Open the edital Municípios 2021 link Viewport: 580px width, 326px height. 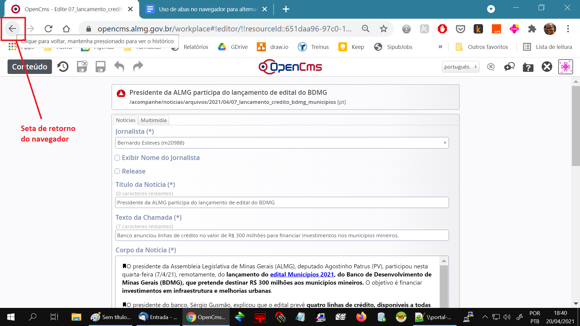click(302, 274)
